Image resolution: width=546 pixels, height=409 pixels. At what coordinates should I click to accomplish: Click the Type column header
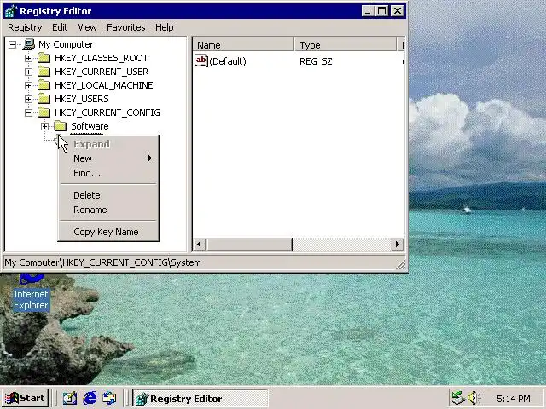pyautogui.click(x=346, y=45)
